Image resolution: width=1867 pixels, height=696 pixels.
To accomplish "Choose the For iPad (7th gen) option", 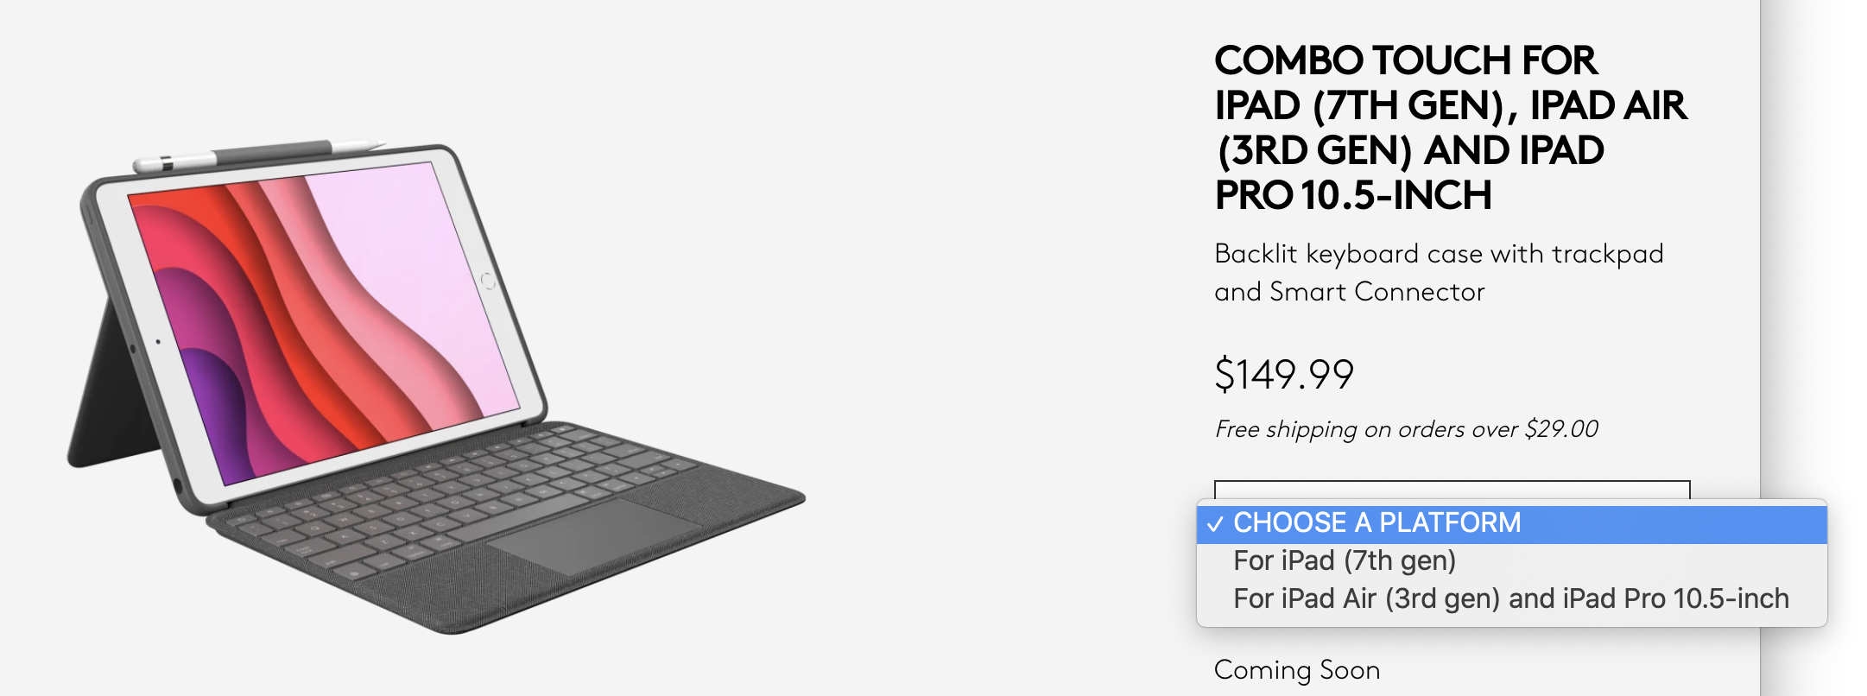I will click(x=1344, y=560).
